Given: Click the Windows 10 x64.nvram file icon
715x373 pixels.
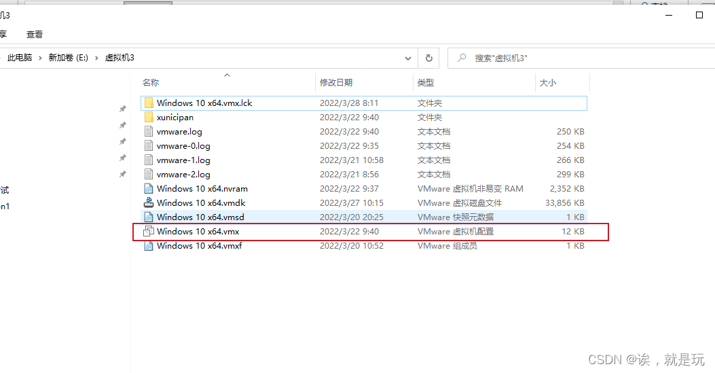Looking at the screenshot, I should tap(149, 189).
